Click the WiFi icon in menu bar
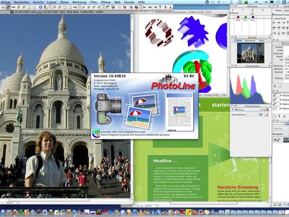Viewport: 289px width, 217px height. 278,2
